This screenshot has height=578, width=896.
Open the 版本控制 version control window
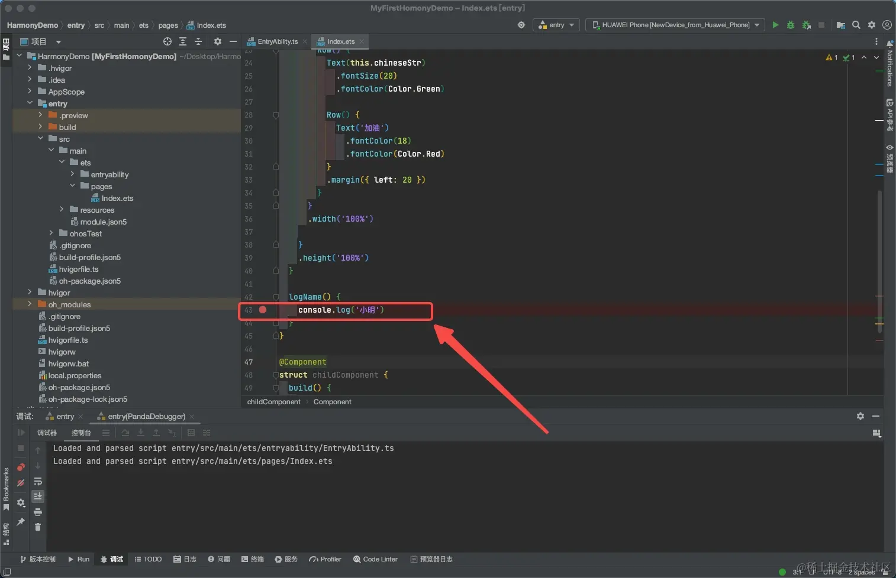[38, 559]
